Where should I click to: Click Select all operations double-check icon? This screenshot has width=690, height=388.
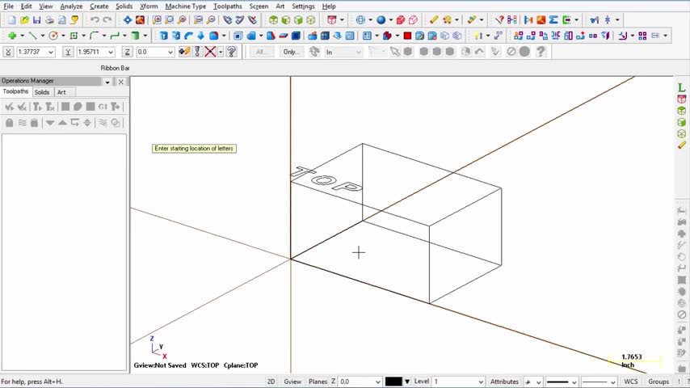point(9,107)
